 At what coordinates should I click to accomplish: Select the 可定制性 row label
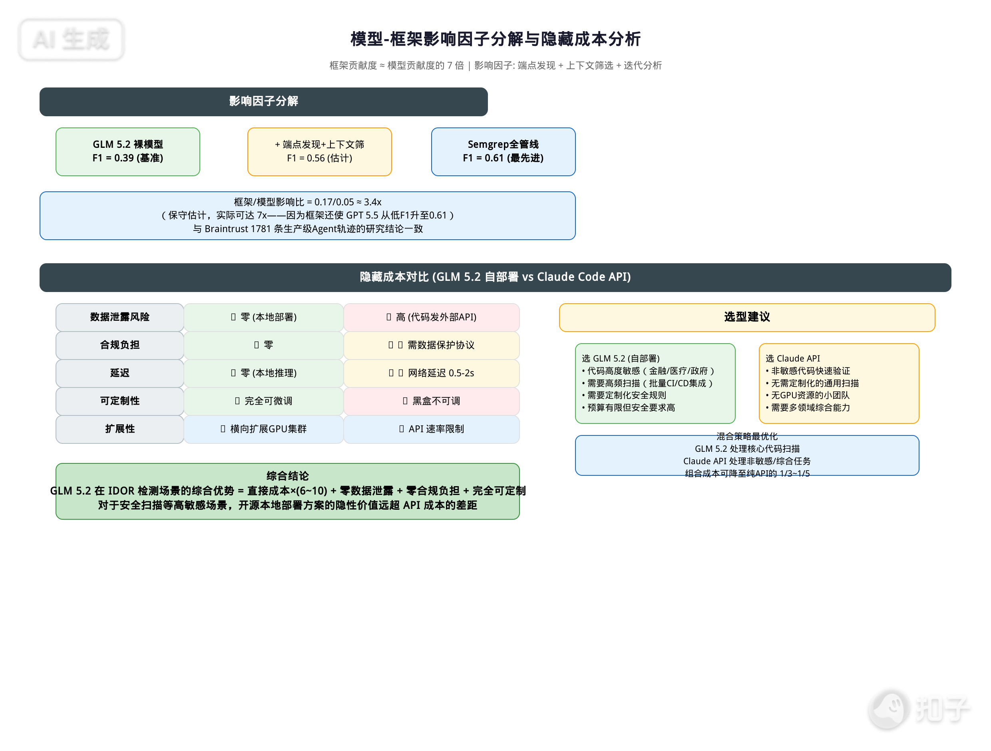pos(119,401)
